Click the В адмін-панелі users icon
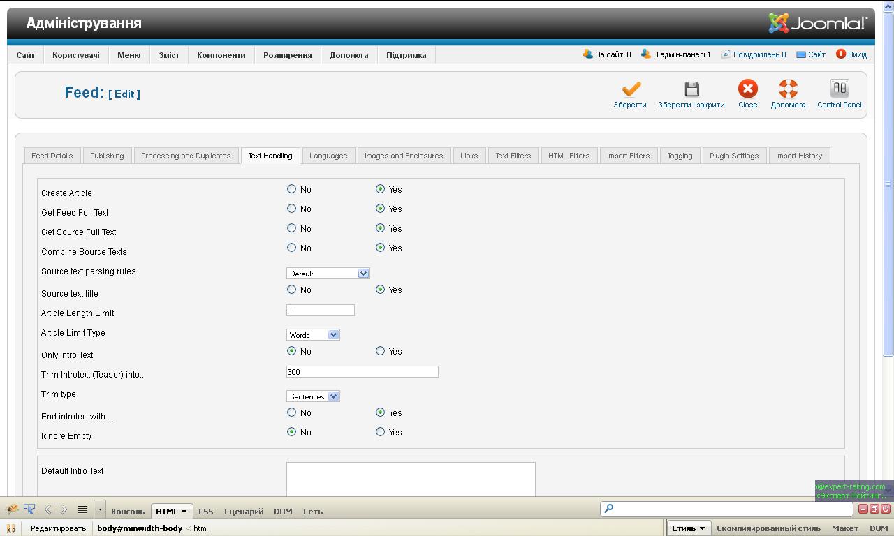 (646, 54)
